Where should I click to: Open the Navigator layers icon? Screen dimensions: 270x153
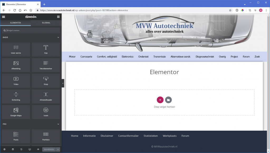[x=13, y=149]
